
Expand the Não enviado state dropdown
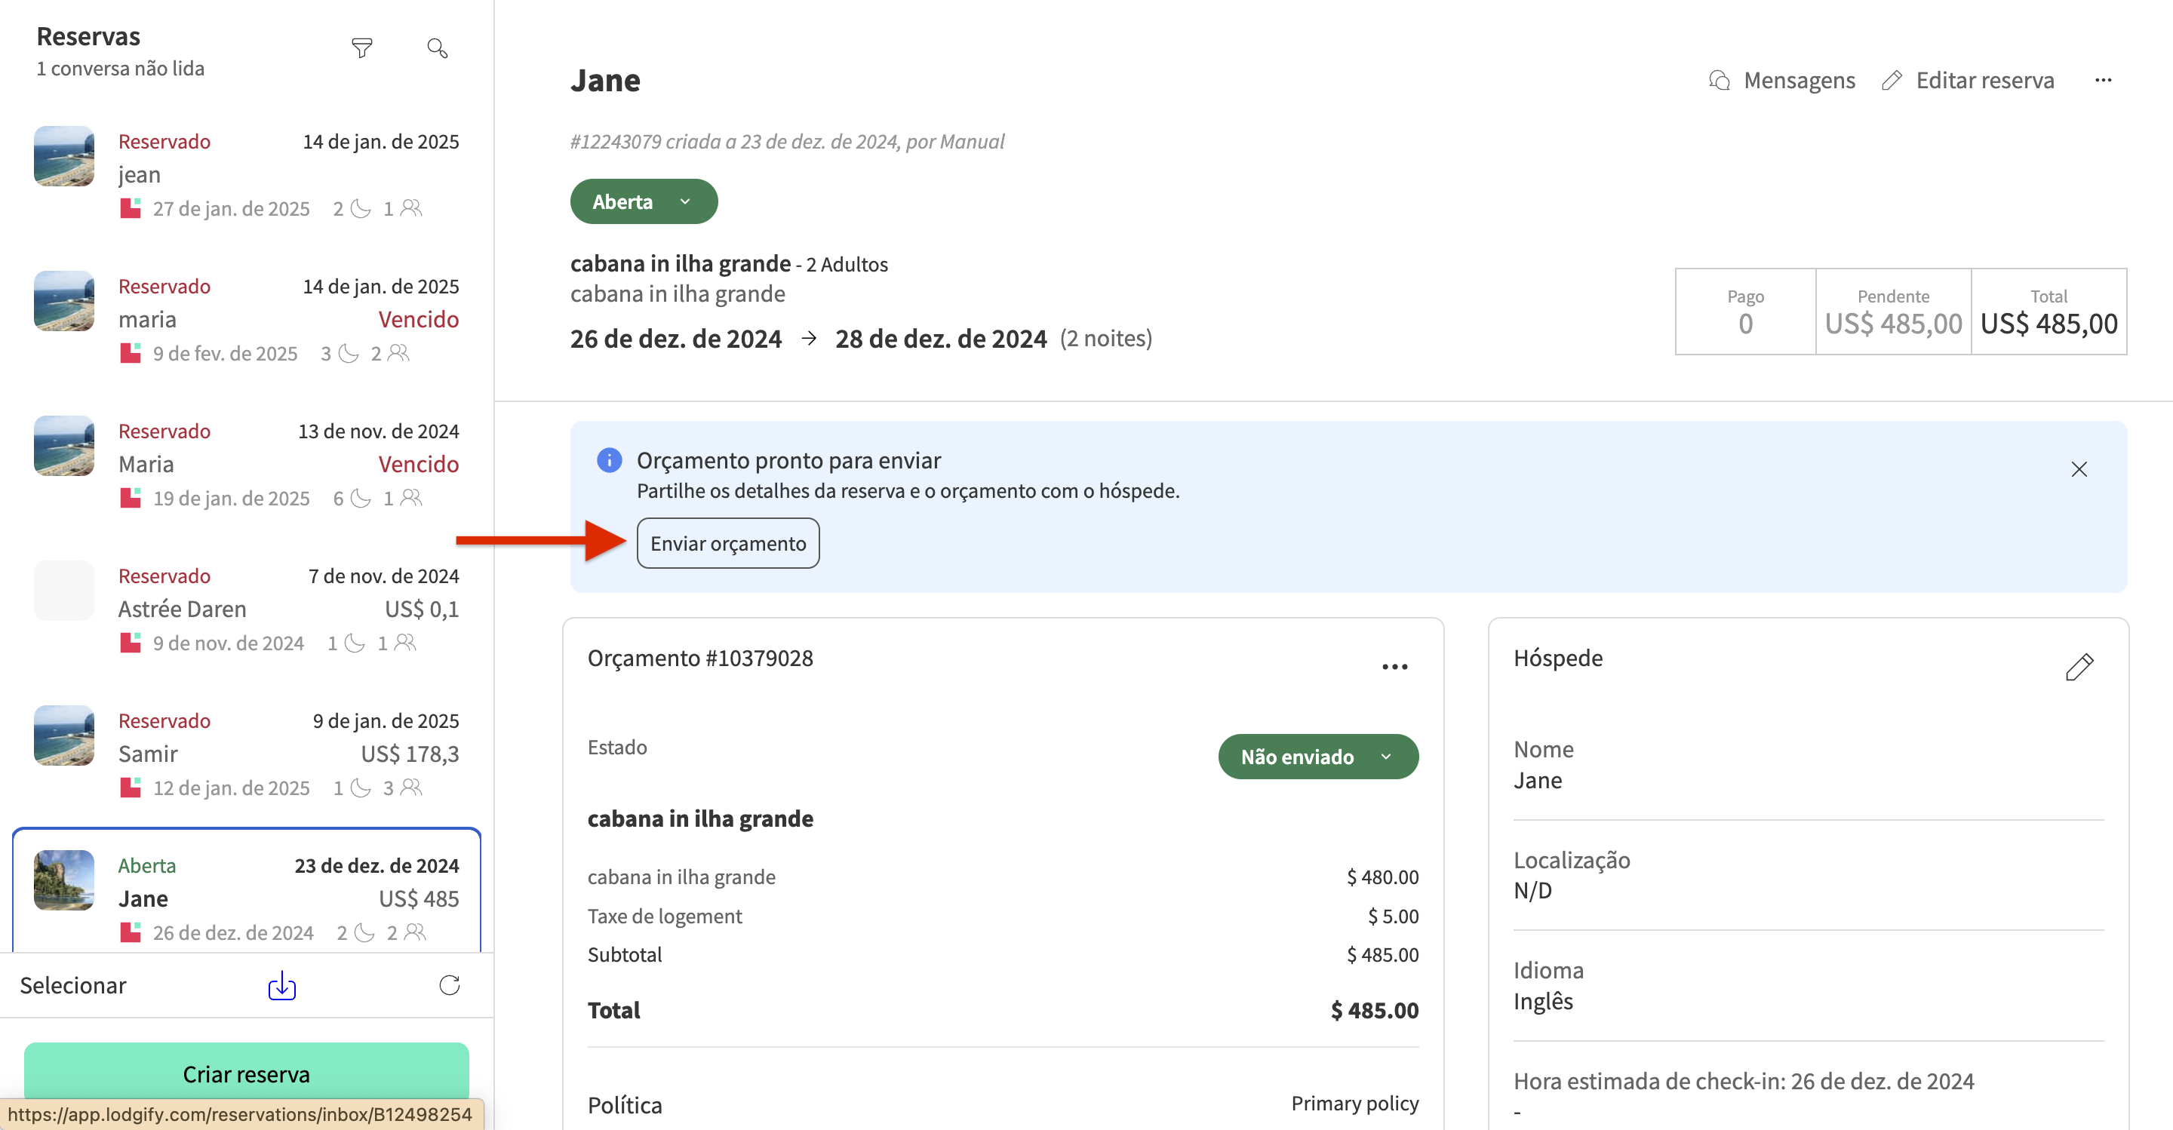pos(1317,757)
